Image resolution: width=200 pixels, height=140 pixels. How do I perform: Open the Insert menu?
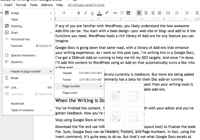[8, 5]
